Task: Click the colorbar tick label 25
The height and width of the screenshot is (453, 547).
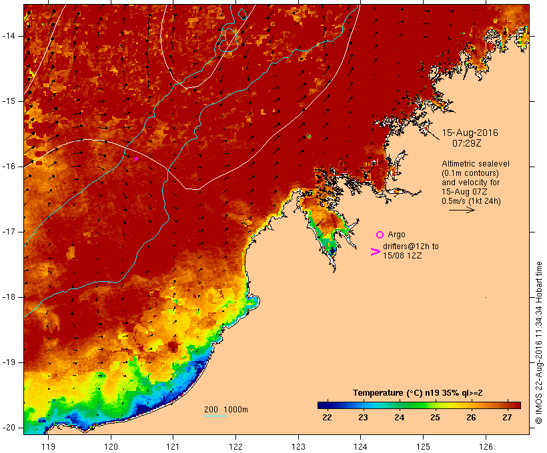Action: point(435,418)
